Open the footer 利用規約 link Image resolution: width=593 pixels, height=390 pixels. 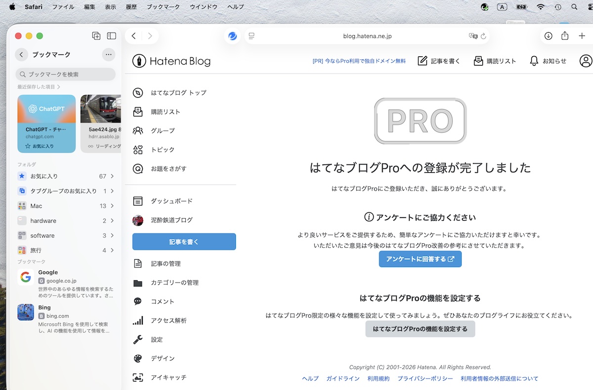click(379, 379)
